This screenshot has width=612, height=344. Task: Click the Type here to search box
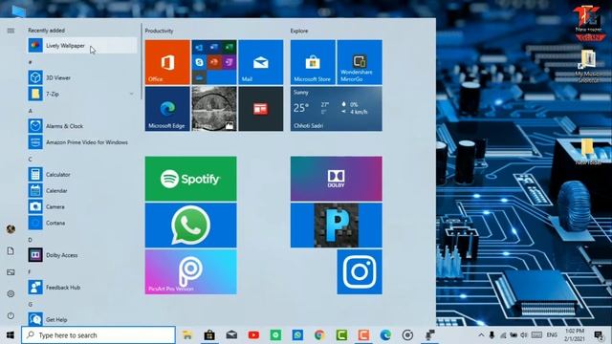click(98, 335)
